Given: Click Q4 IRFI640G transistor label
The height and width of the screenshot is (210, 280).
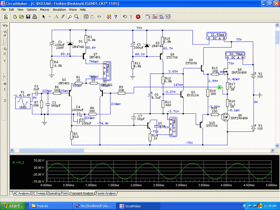Looking at the screenshot, I should (239, 71).
